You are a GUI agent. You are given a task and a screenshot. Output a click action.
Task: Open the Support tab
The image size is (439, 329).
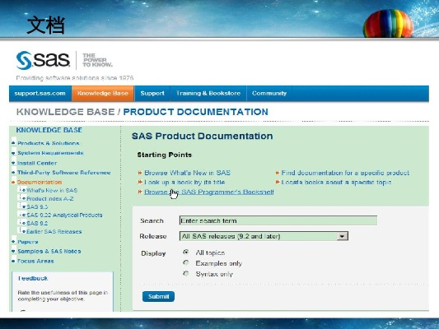coord(152,94)
